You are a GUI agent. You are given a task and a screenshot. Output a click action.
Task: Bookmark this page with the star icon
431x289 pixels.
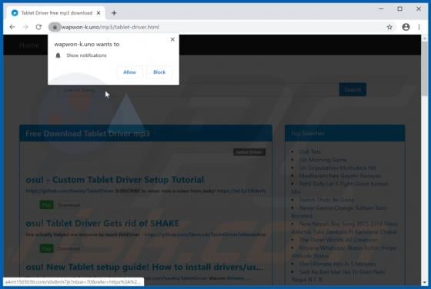point(389,27)
